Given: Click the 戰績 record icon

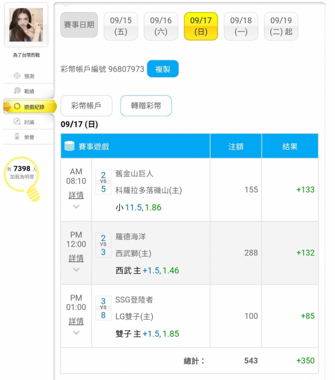Looking at the screenshot, I should 17,91.
